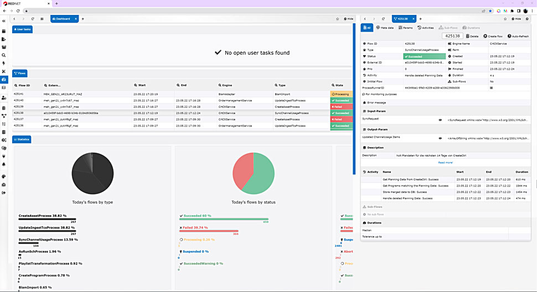The image size is (537, 292).
Task: Click the Flows header button
Action: click(20, 73)
